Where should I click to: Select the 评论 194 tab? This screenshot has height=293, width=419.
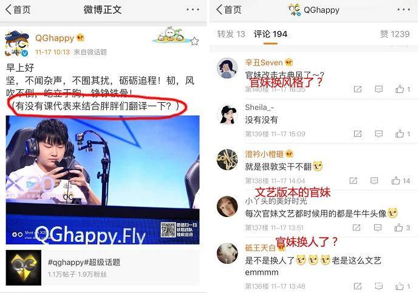(x=270, y=34)
